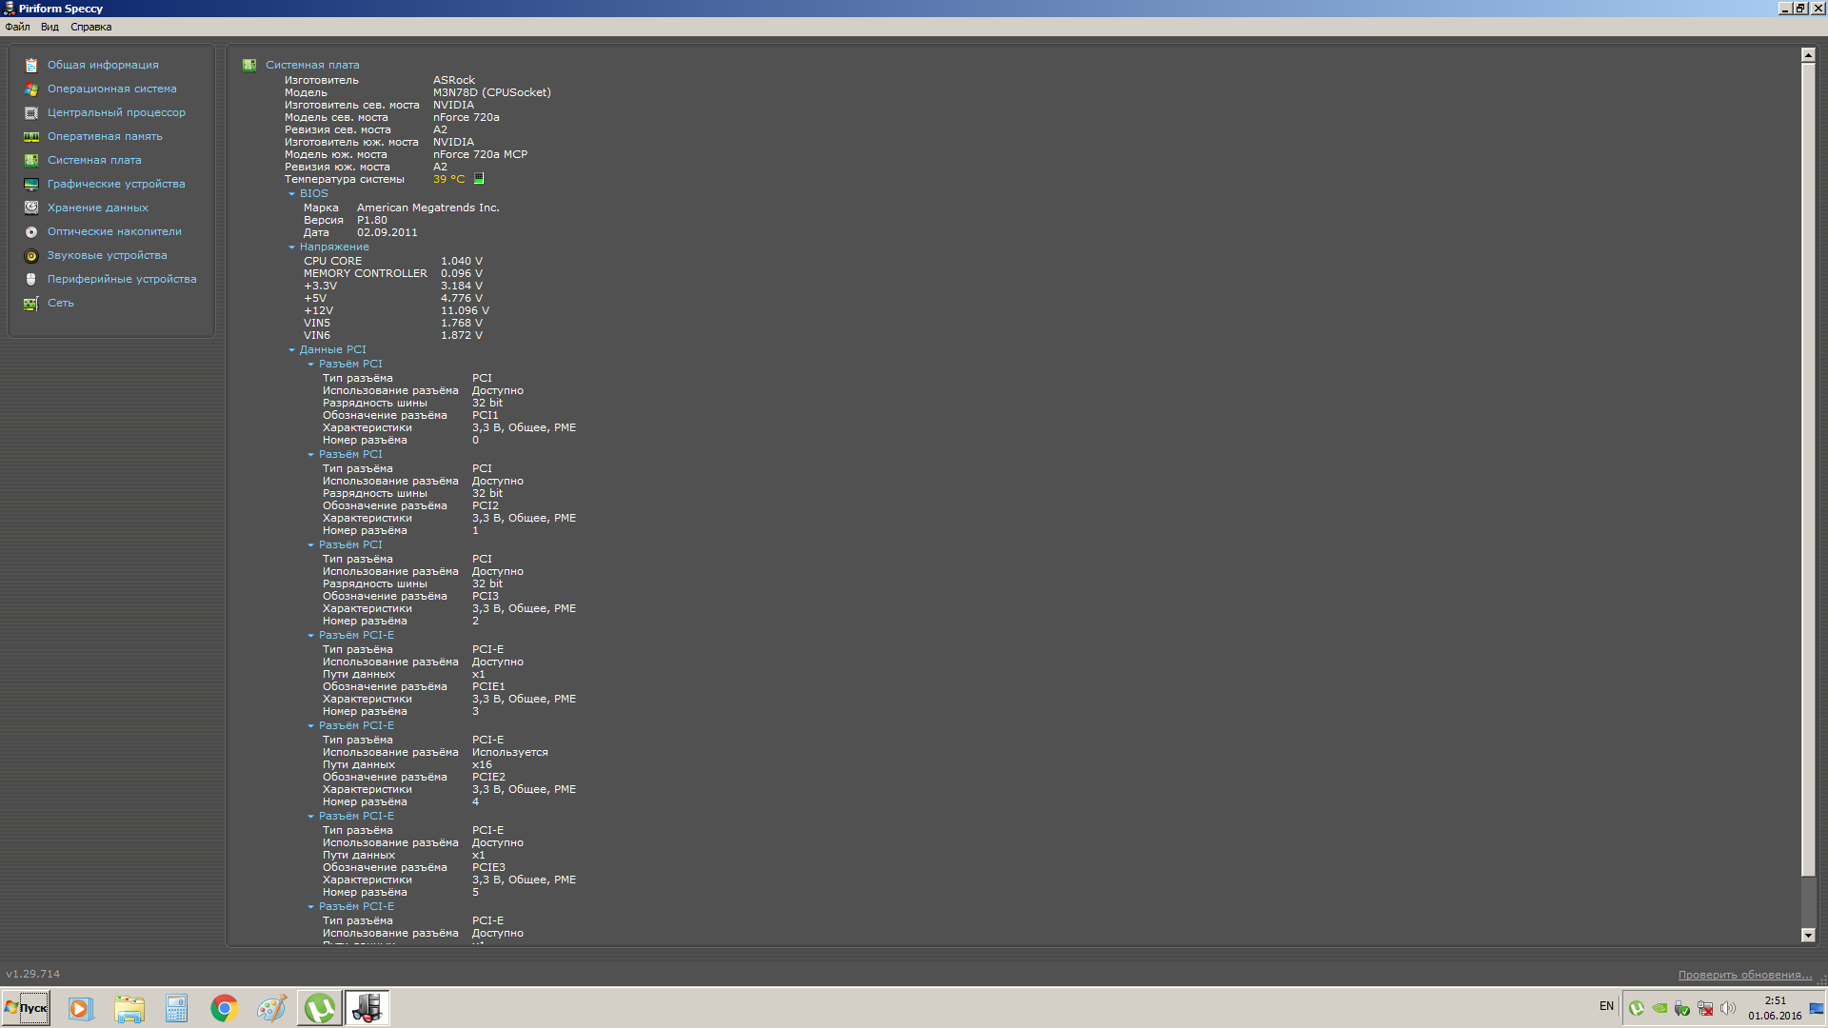Select Графические устройства in sidebar
This screenshot has width=1828, height=1028.
[116, 184]
